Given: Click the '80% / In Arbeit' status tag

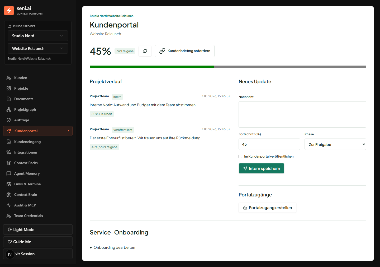Looking at the screenshot, I should [102, 114].
